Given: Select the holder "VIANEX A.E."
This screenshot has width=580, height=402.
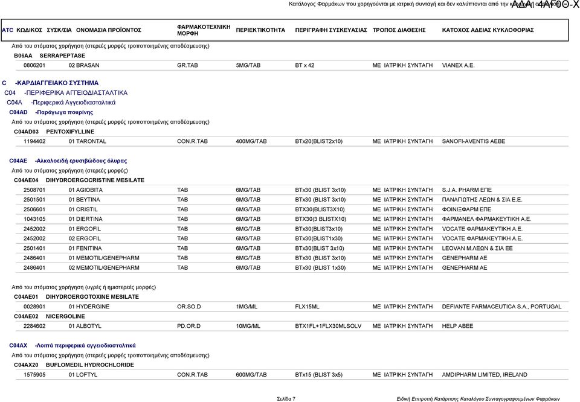Looking at the screenshot, I should [x=459, y=65].
